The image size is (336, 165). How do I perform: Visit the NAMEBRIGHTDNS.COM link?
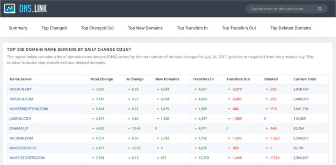click(x=29, y=109)
